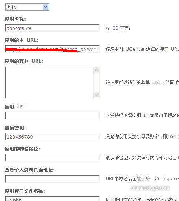Click the textarea scrollbar down arrow
The height and width of the screenshot is (201, 179).
[x=97, y=95]
